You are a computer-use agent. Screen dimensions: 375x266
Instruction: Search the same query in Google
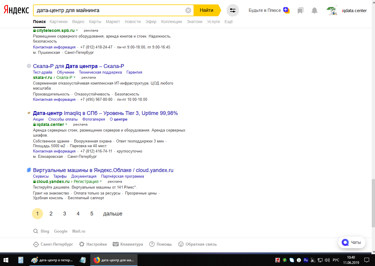click(61, 231)
